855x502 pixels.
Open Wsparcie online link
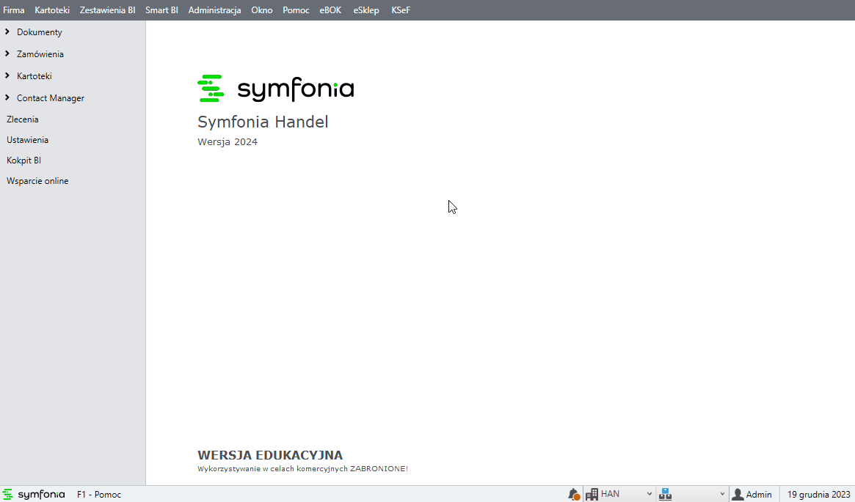tap(37, 181)
